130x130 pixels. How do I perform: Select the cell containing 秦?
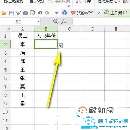click(x=23, y=103)
